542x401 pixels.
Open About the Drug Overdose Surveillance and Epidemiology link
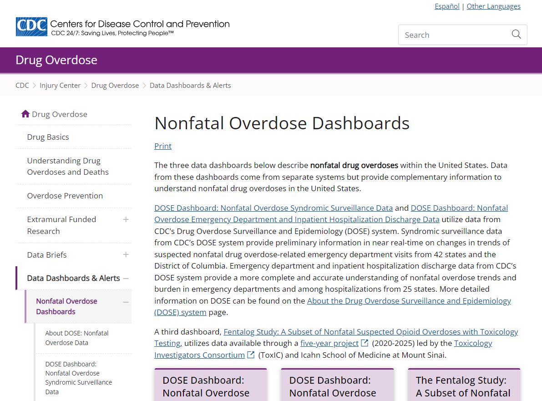409,301
